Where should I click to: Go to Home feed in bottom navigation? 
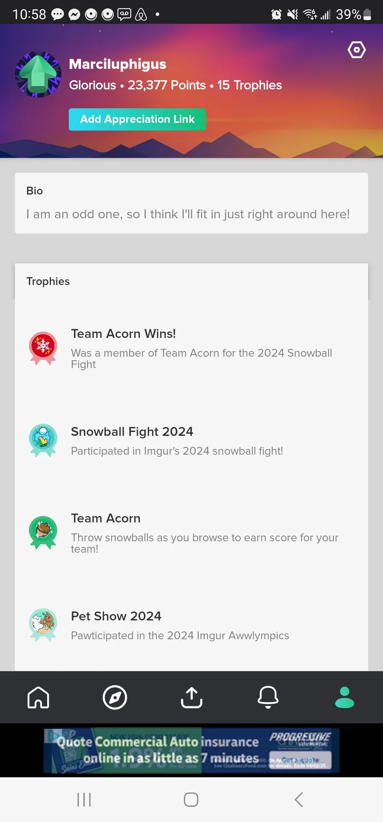[39, 698]
